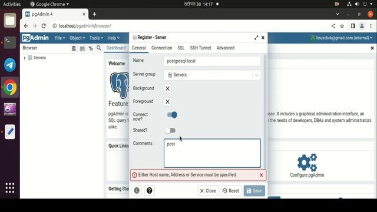Enable the Shared switch

pos(170,131)
